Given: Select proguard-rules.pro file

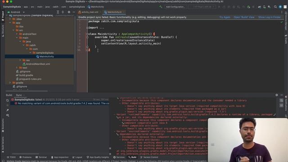Looking at the screenshot, I should pyautogui.click(x=28, y=79).
